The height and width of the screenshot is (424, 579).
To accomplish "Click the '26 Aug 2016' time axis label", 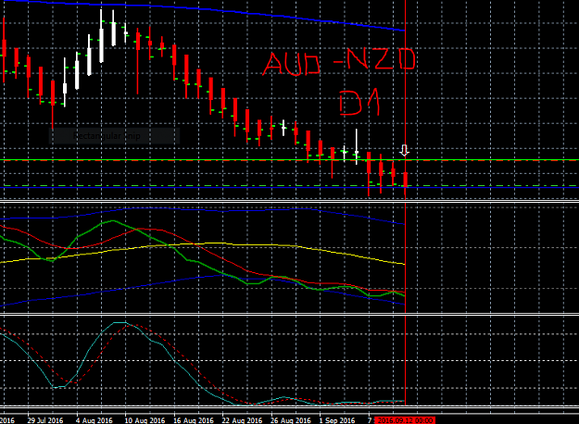I will click(291, 420).
